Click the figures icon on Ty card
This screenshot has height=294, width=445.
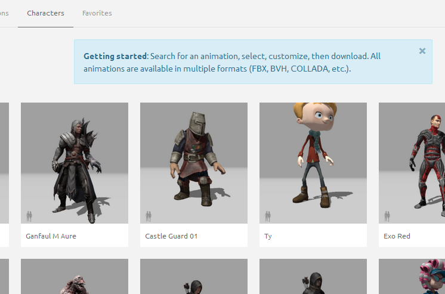[x=268, y=216]
